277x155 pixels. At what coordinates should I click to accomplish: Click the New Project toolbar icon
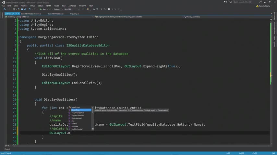14,9
